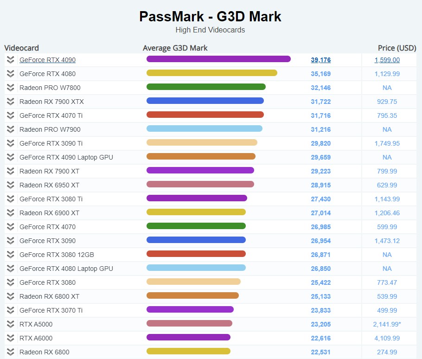Click the 1,599.00 price for RTX 4090

click(x=387, y=60)
